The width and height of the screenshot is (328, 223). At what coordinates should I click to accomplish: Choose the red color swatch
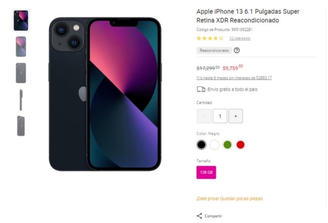[240, 145]
